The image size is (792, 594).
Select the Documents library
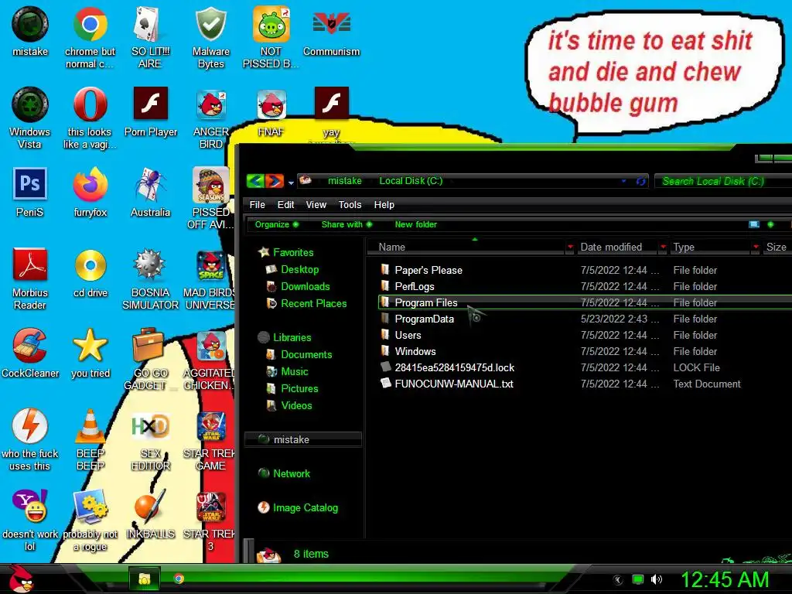tap(306, 354)
